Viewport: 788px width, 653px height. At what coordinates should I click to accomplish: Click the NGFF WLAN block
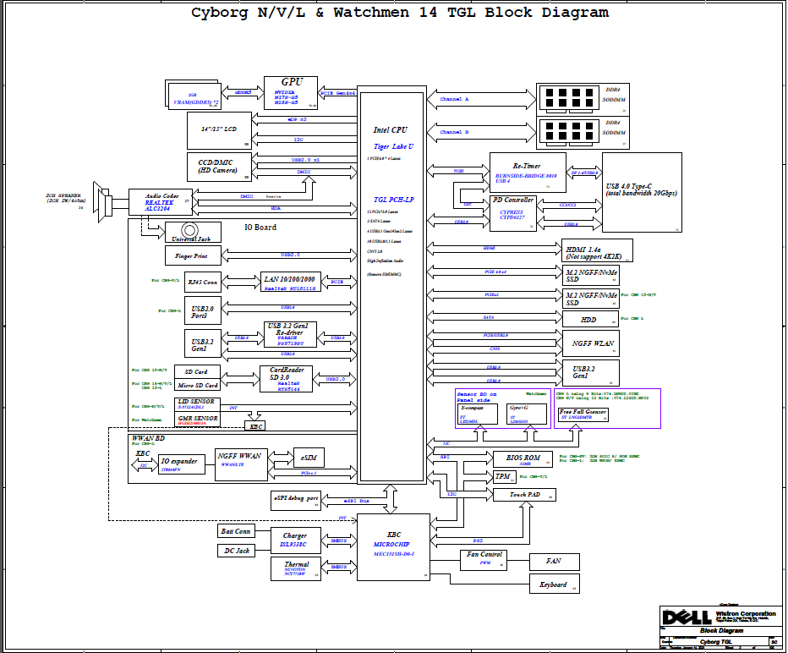(590, 343)
